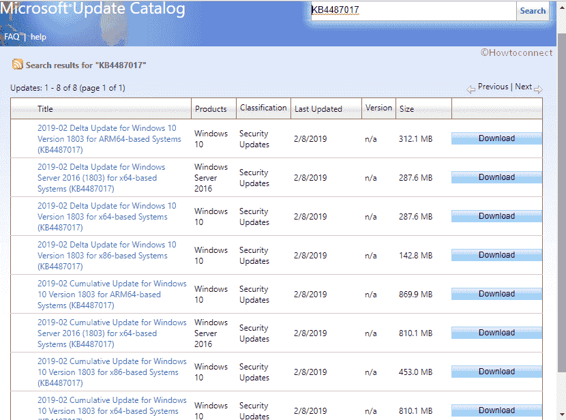Download the Server 2016 delta update, 287.6 MB
Image resolution: width=566 pixels, height=420 pixels.
[496, 177]
